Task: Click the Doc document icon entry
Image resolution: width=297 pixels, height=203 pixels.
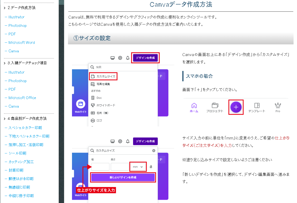Action: click(96, 98)
